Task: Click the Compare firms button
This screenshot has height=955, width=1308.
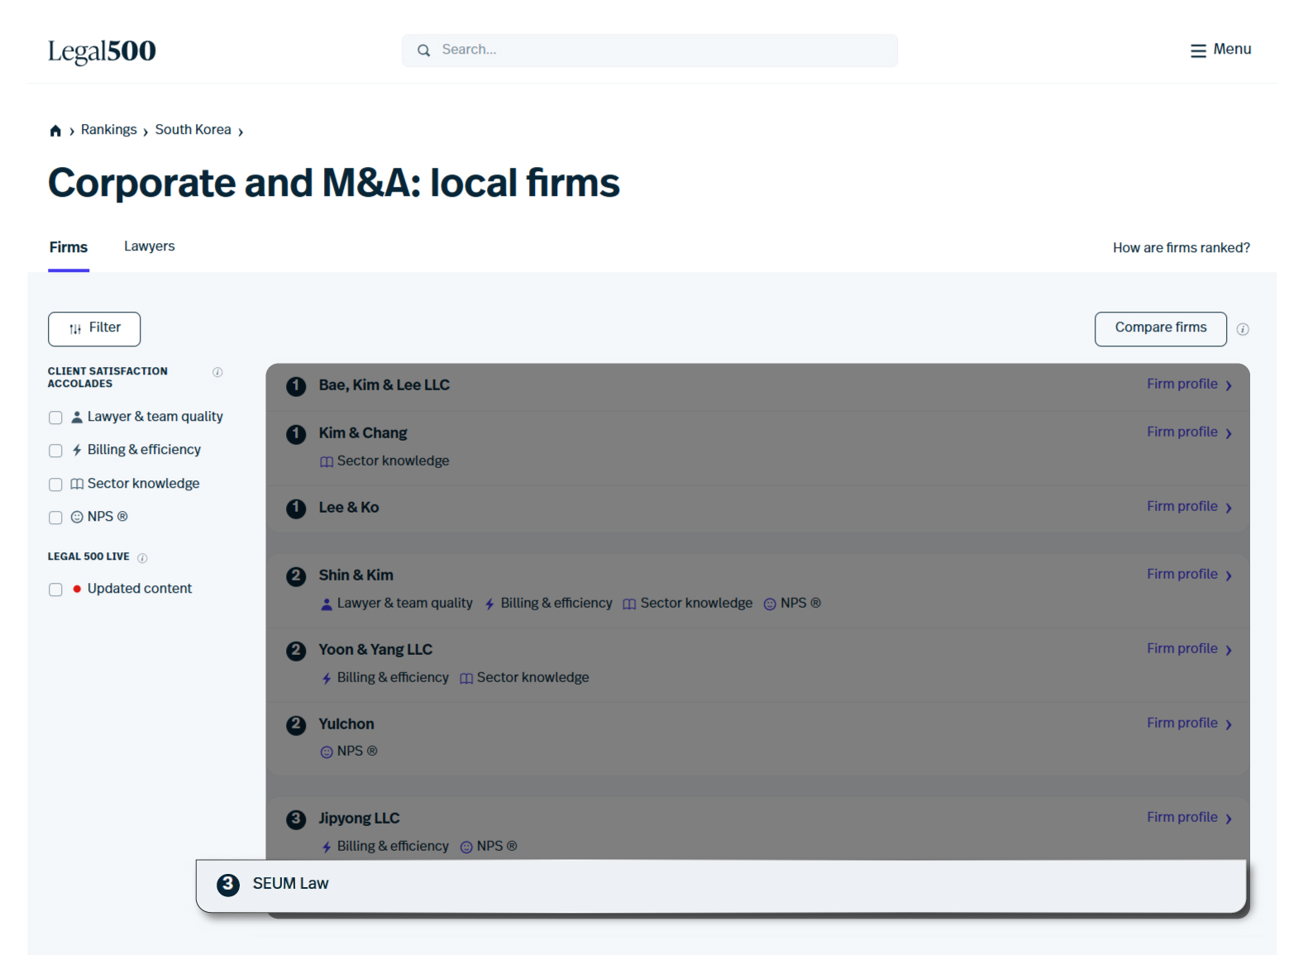Action: [1160, 328]
